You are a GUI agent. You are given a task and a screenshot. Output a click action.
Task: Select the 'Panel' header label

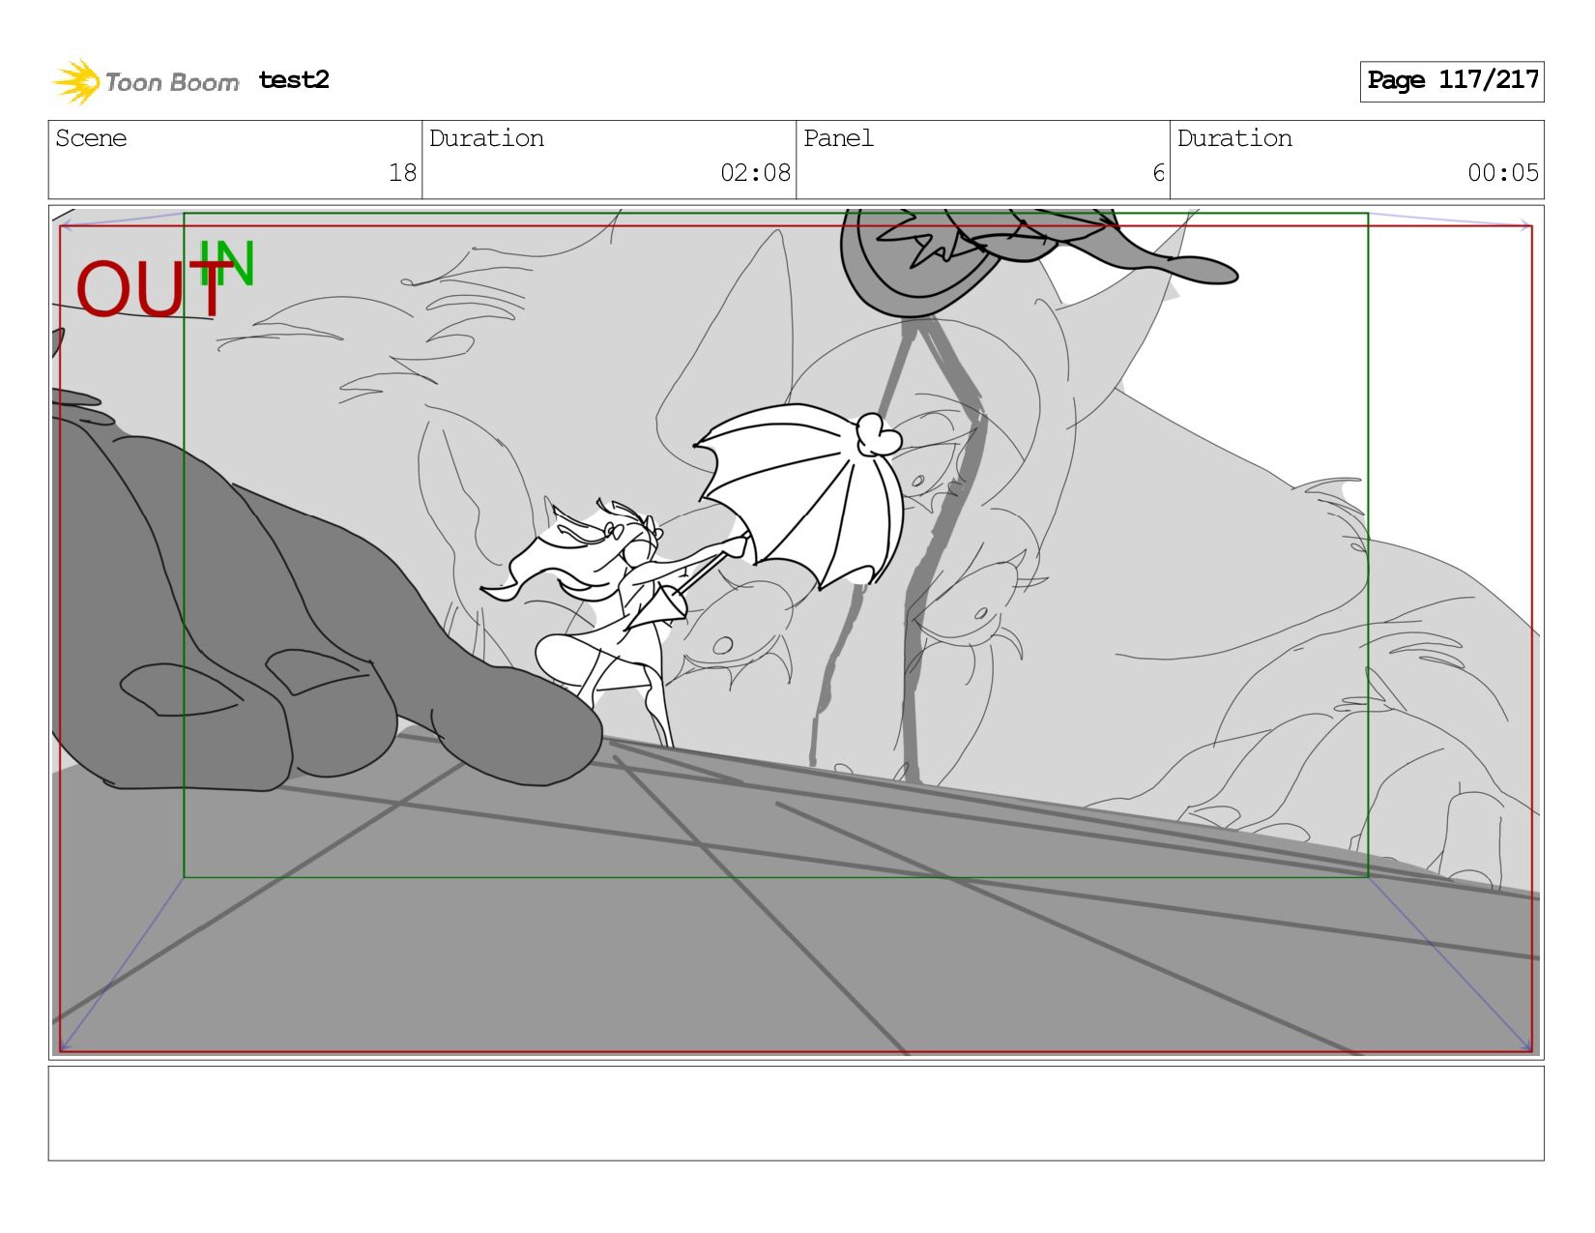(838, 138)
